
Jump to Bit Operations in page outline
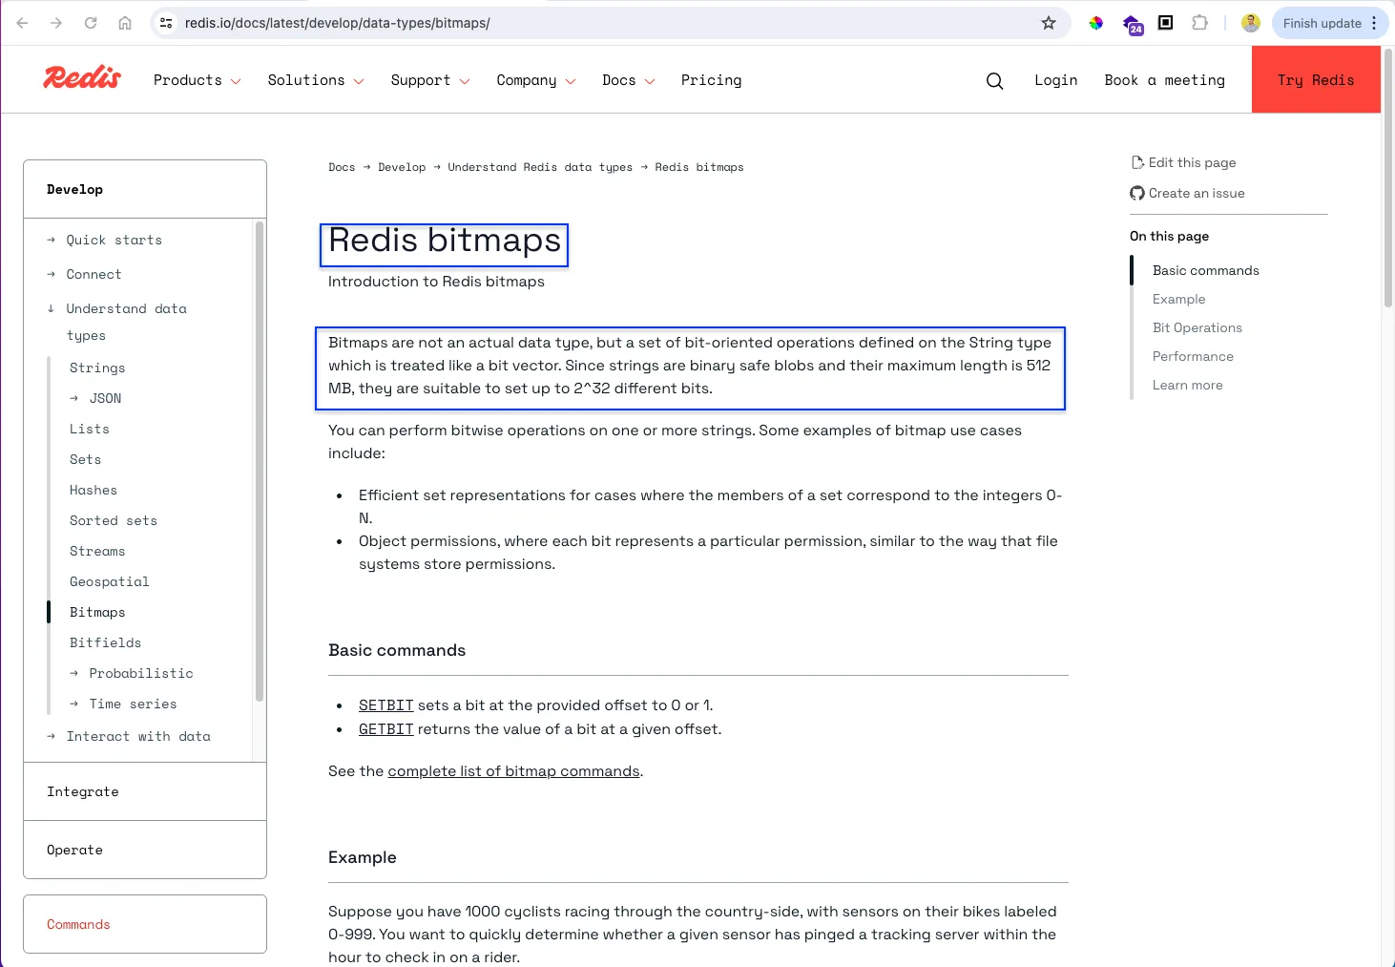1197,327
